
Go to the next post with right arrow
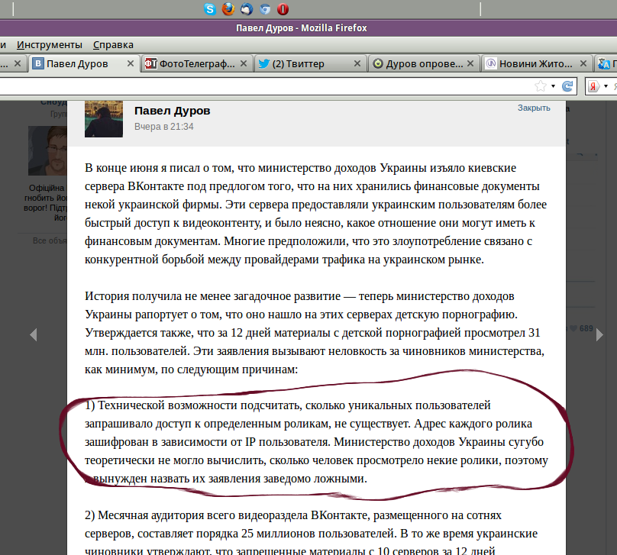[x=599, y=334]
